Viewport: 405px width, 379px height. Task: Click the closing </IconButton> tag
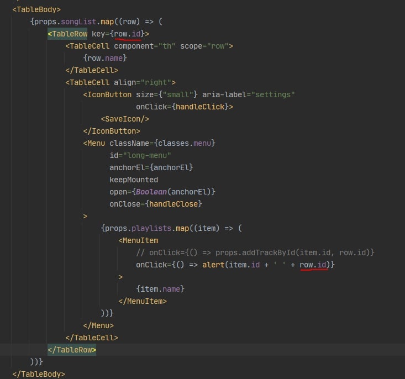pyautogui.click(x=112, y=131)
